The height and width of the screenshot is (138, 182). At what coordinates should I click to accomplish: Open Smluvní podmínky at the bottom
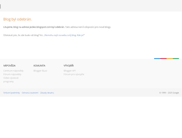(12, 93)
